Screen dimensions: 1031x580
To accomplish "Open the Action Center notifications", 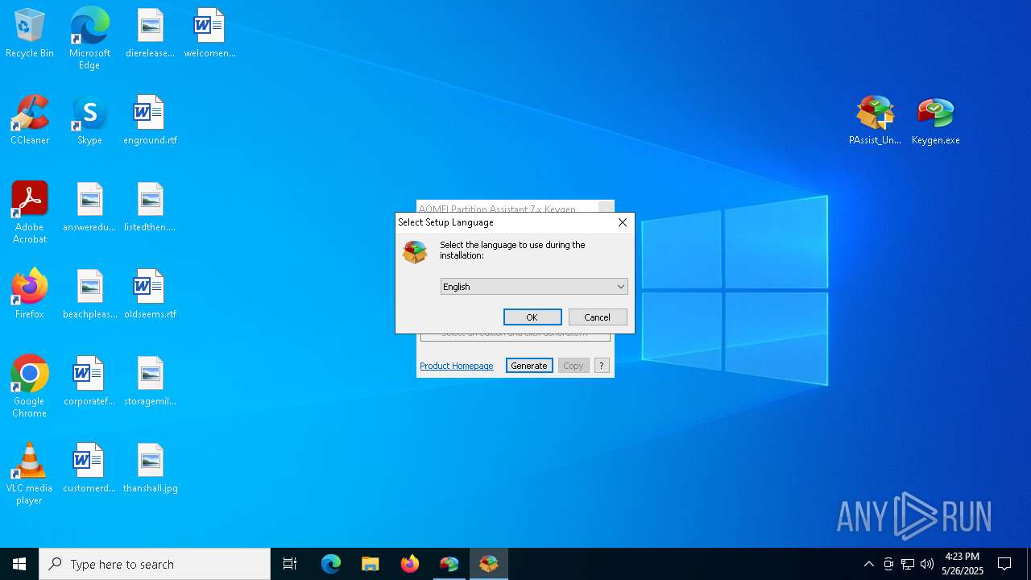I will click(x=1004, y=564).
